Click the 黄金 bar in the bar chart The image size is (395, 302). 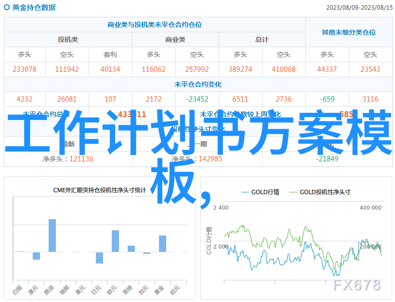[x=162, y=243]
